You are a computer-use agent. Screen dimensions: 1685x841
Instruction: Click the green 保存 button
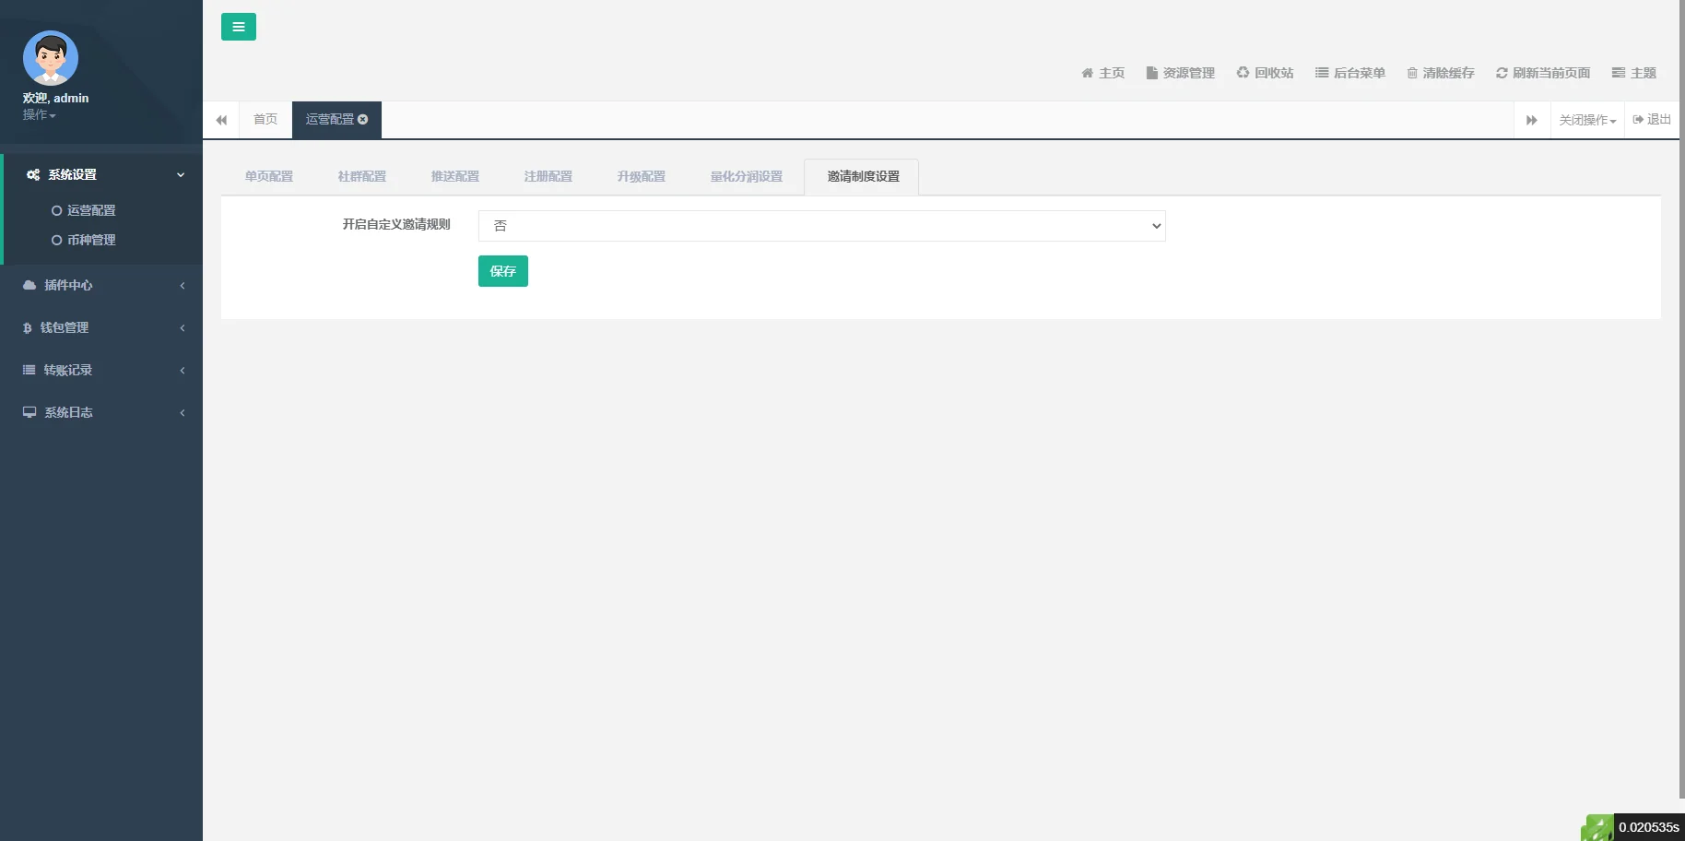(502, 271)
